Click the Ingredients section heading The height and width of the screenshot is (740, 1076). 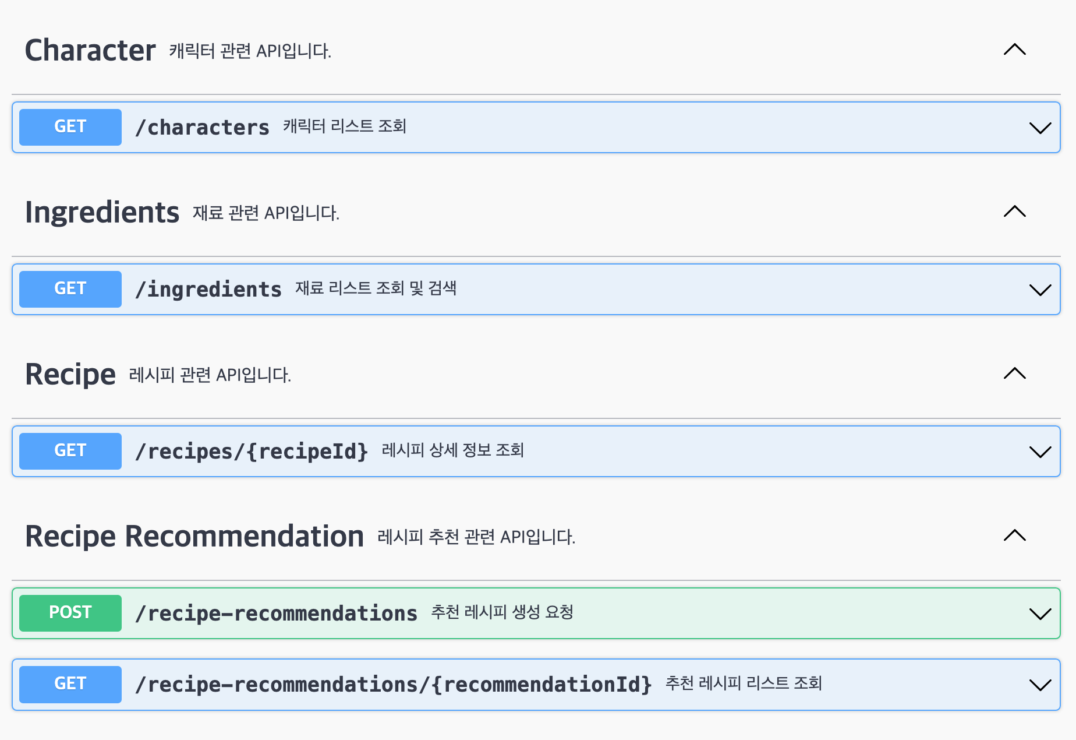coord(102,213)
